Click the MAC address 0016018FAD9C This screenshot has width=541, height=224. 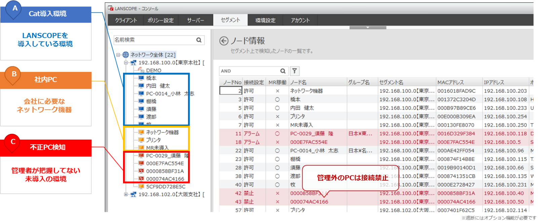click(x=456, y=91)
